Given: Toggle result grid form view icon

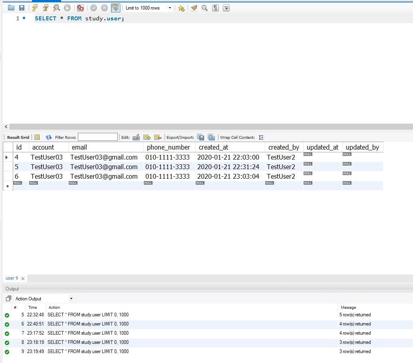Looking at the screenshot, I should point(37,137).
